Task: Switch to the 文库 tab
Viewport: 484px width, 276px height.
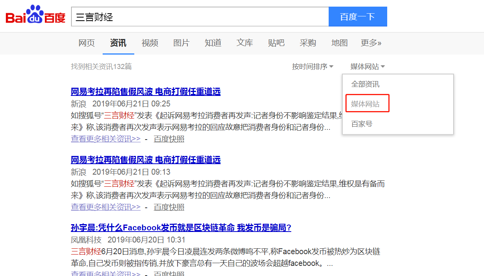Action: pos(245,43)
